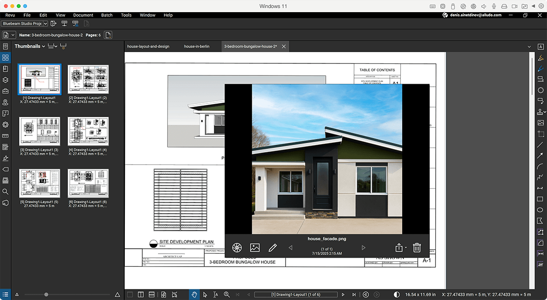Switch to the house-in-berlin tab
The width and height of the screenshot is (547, 300).
[x=198, y=46]
